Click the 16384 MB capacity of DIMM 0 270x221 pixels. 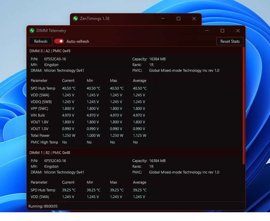click(x=157, y=59)
